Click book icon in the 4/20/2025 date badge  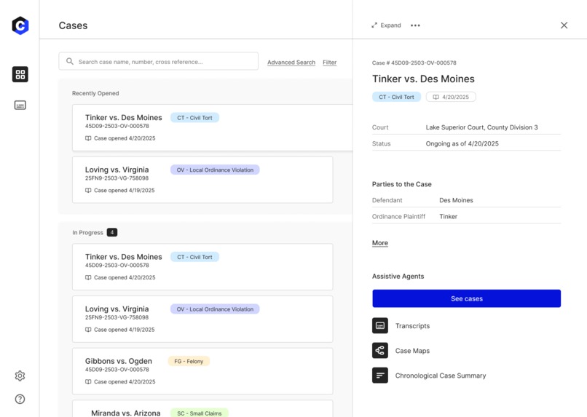(436, 97)
